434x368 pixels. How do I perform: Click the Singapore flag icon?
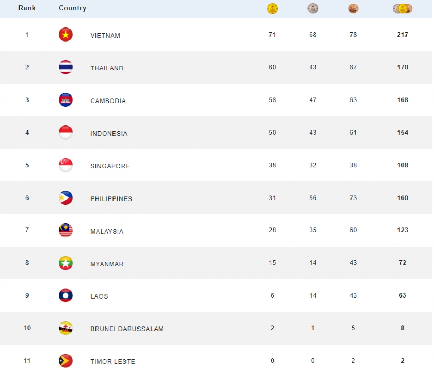coord(65,165)
